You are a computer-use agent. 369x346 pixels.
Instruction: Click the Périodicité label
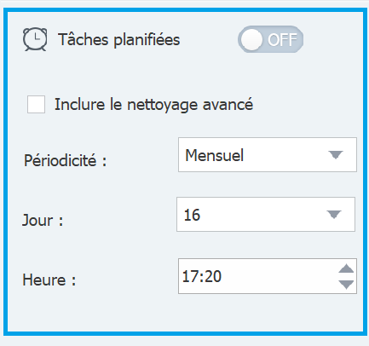(66, 160)
